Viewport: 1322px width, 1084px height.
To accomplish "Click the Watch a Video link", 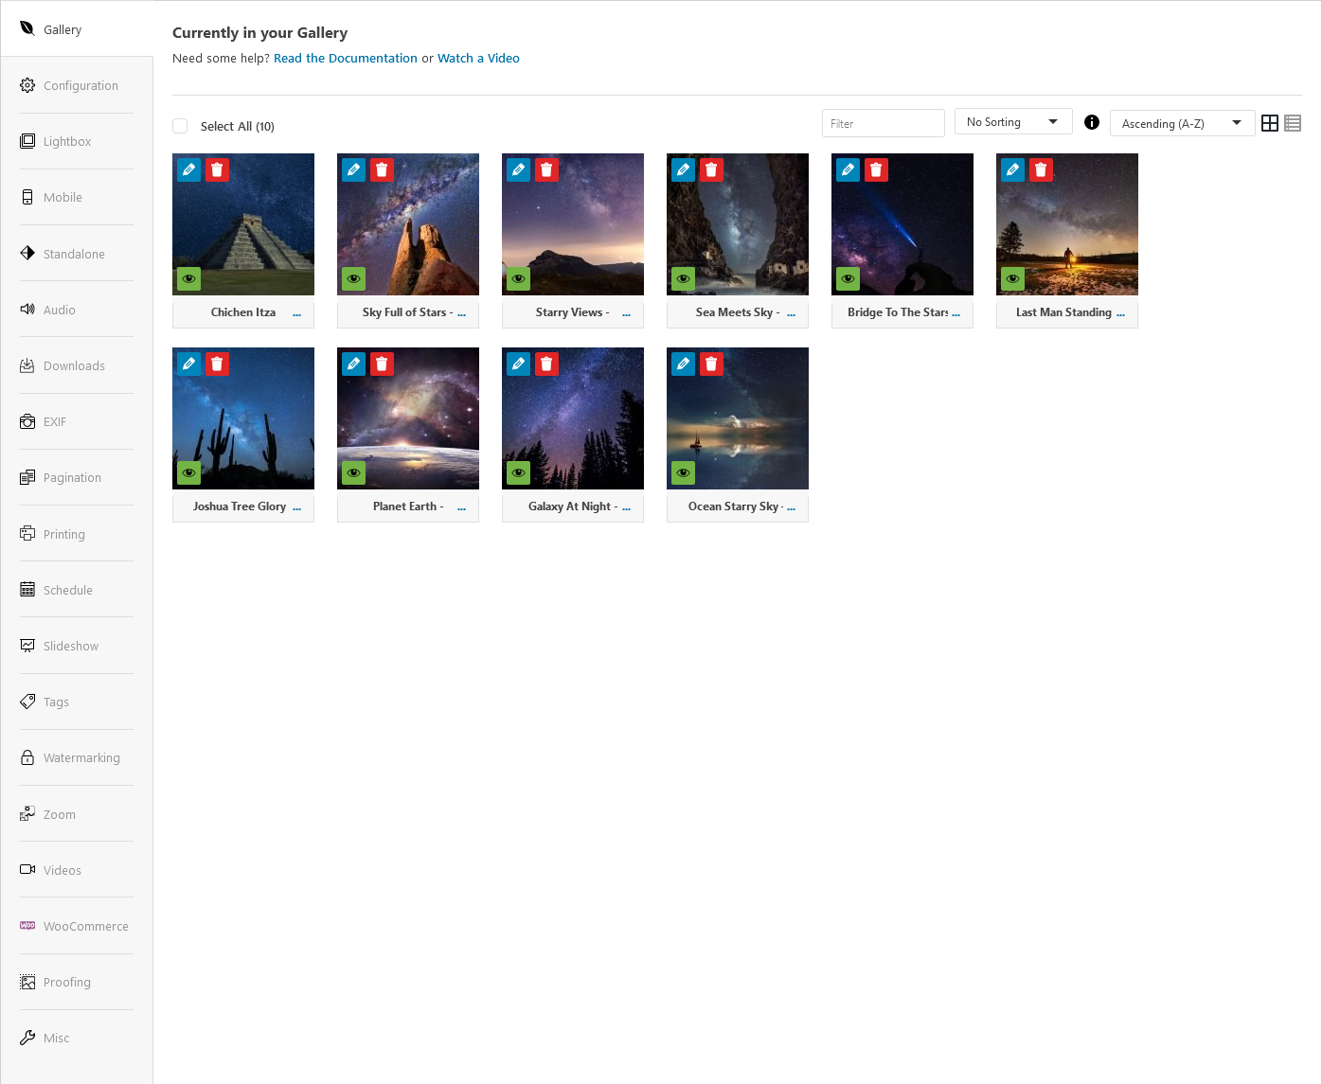I will coord(478,58).
